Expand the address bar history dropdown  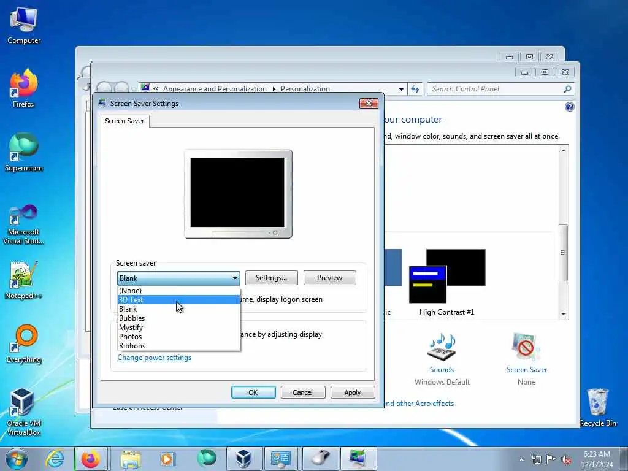coord(401,90)
